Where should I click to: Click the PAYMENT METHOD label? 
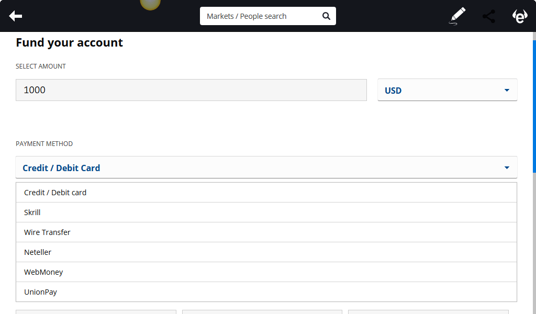coord(44,144)
